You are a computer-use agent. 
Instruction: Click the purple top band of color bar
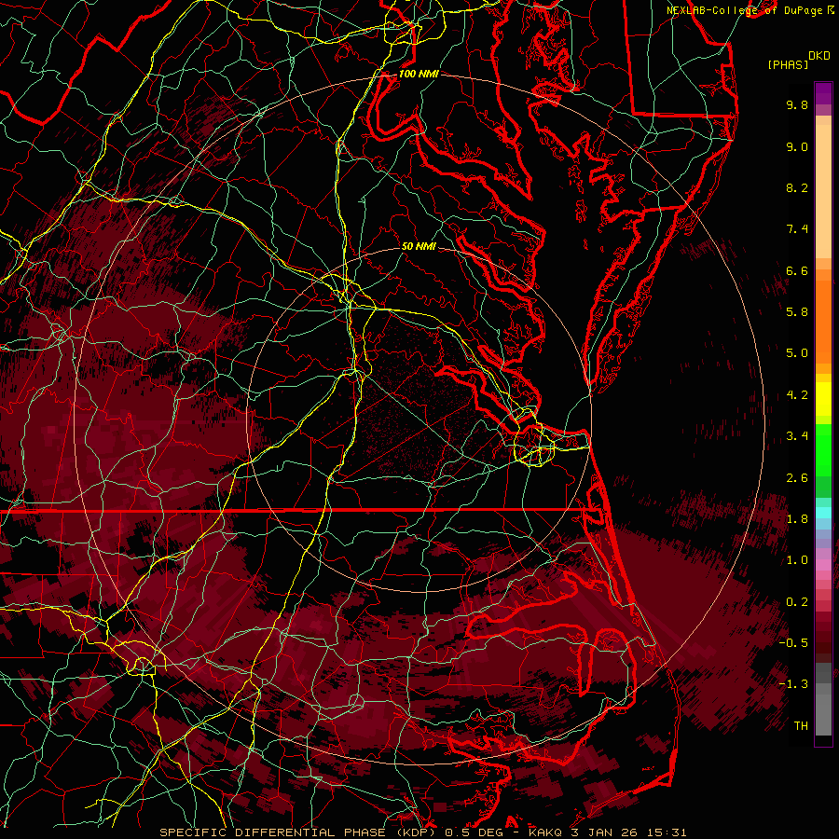[x=823, y=93]
